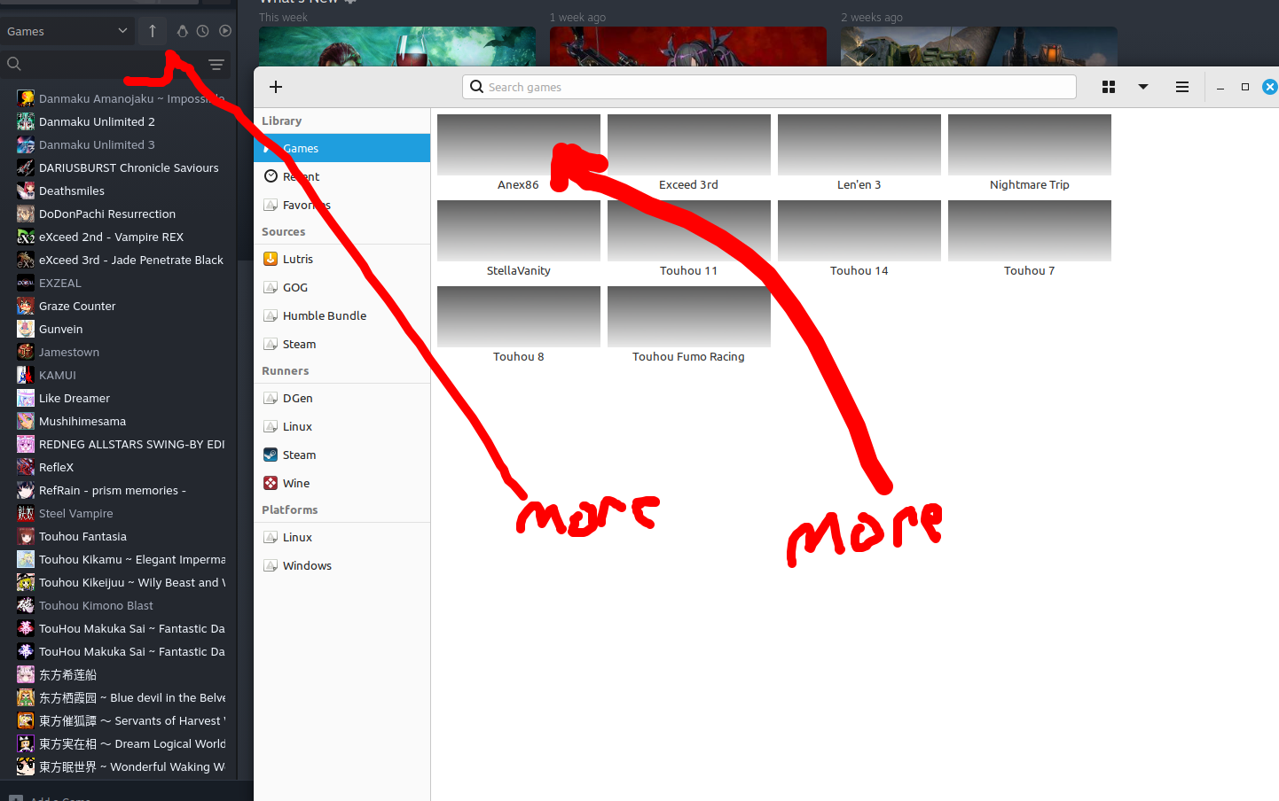
Task: Click the Like Dreamer game icon
Action: tap(26, 398)
